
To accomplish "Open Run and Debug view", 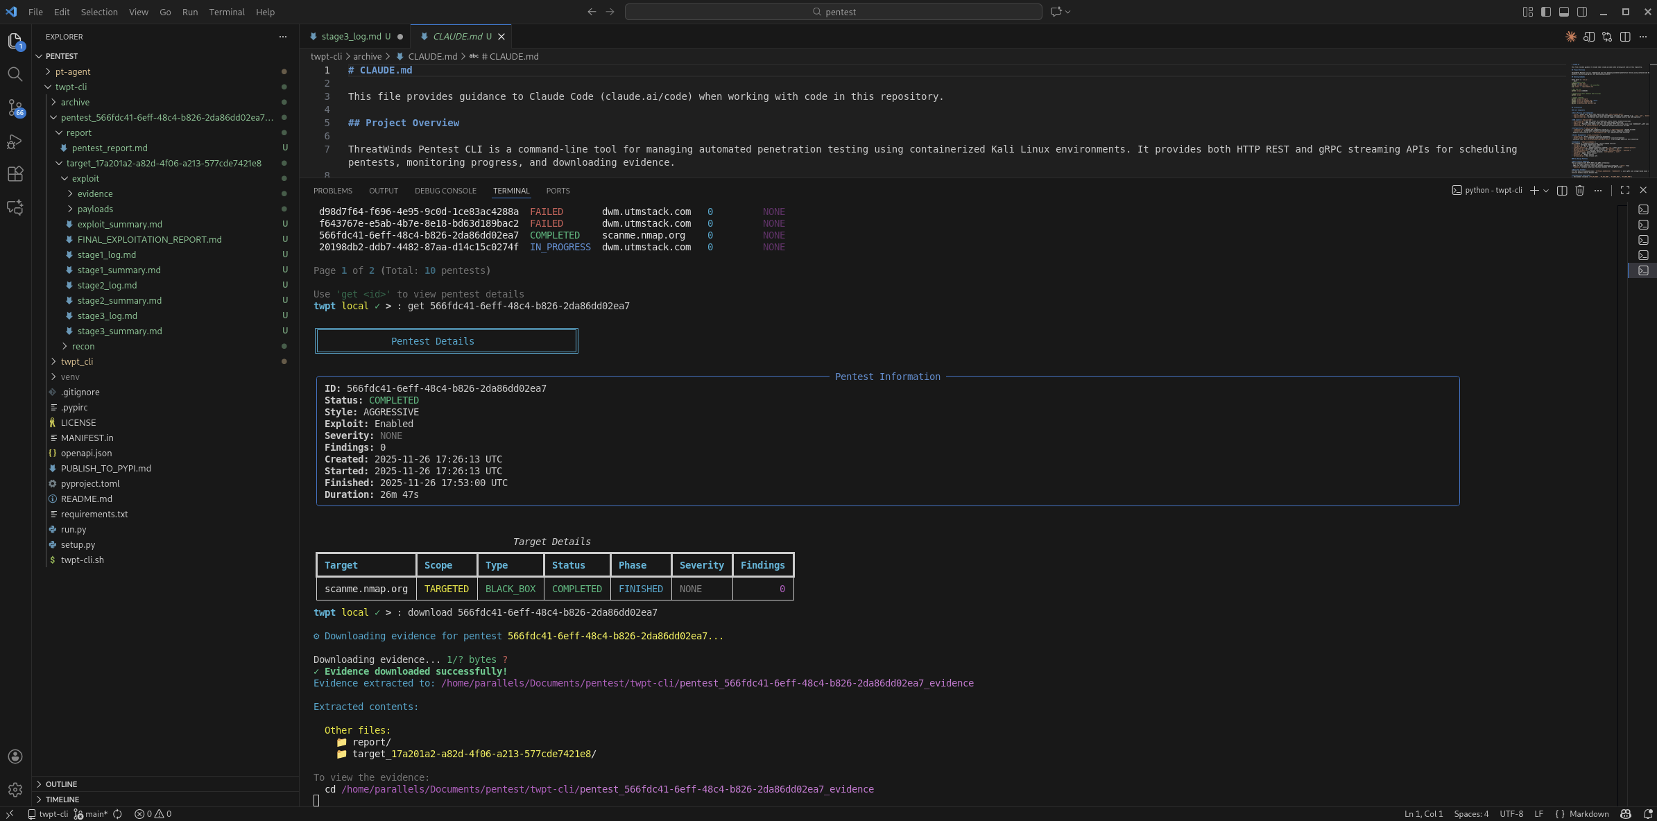I will (x=15, y=141).
